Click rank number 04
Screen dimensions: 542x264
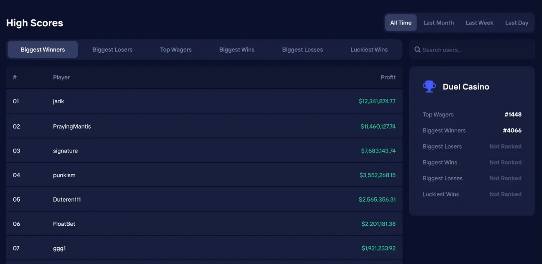click(x=16, y=175)
